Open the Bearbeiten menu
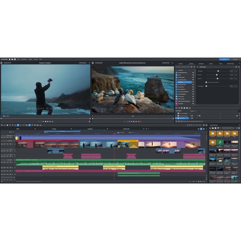Image resolution: width=241 pixels, height=241 pixels. (x=24, y=59)
